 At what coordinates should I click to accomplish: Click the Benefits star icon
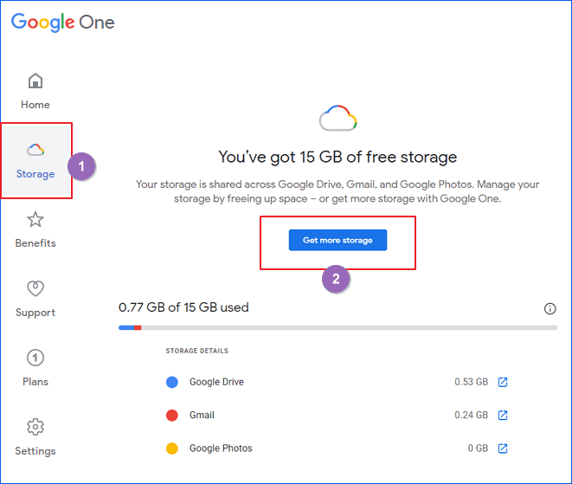pos(35,220)
